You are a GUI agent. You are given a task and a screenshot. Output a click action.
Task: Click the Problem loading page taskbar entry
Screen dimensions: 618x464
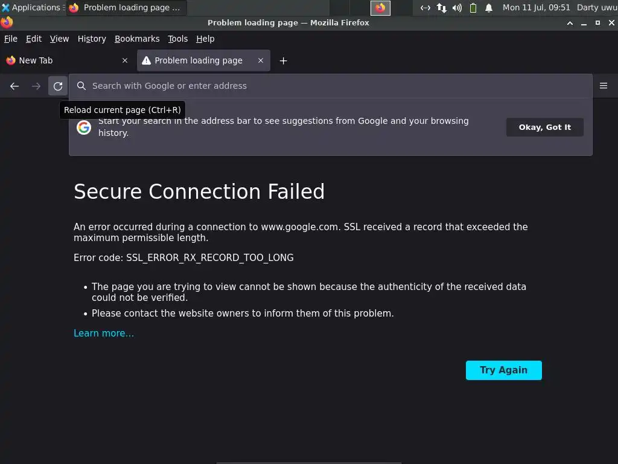(x=127, y=8)
